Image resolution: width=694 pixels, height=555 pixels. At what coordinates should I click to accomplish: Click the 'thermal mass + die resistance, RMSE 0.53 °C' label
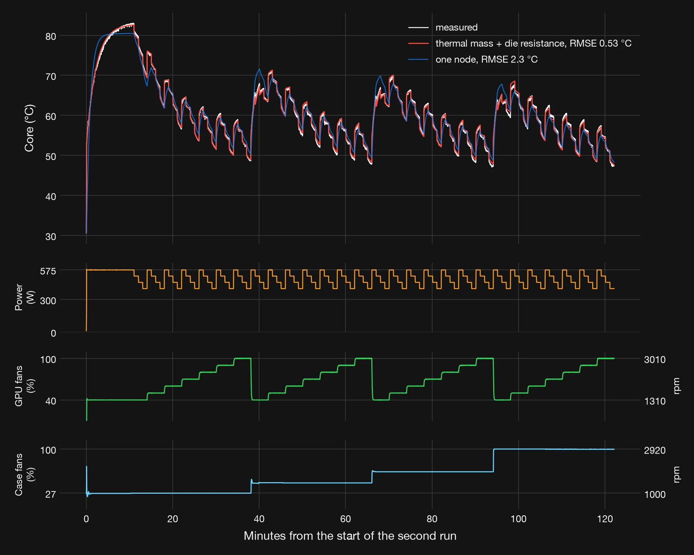pos(534,44)
